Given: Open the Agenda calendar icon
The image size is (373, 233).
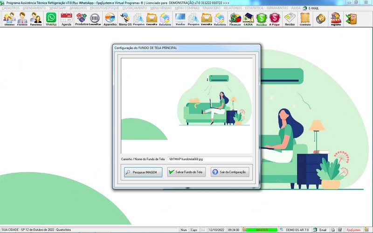Looking at the screenshot, I should (66, 19).
